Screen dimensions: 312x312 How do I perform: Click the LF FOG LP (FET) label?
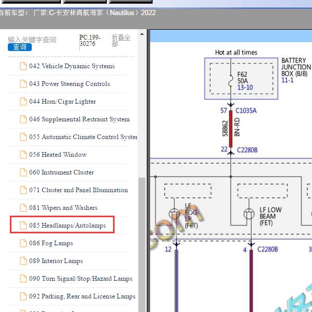pos(191,216)
